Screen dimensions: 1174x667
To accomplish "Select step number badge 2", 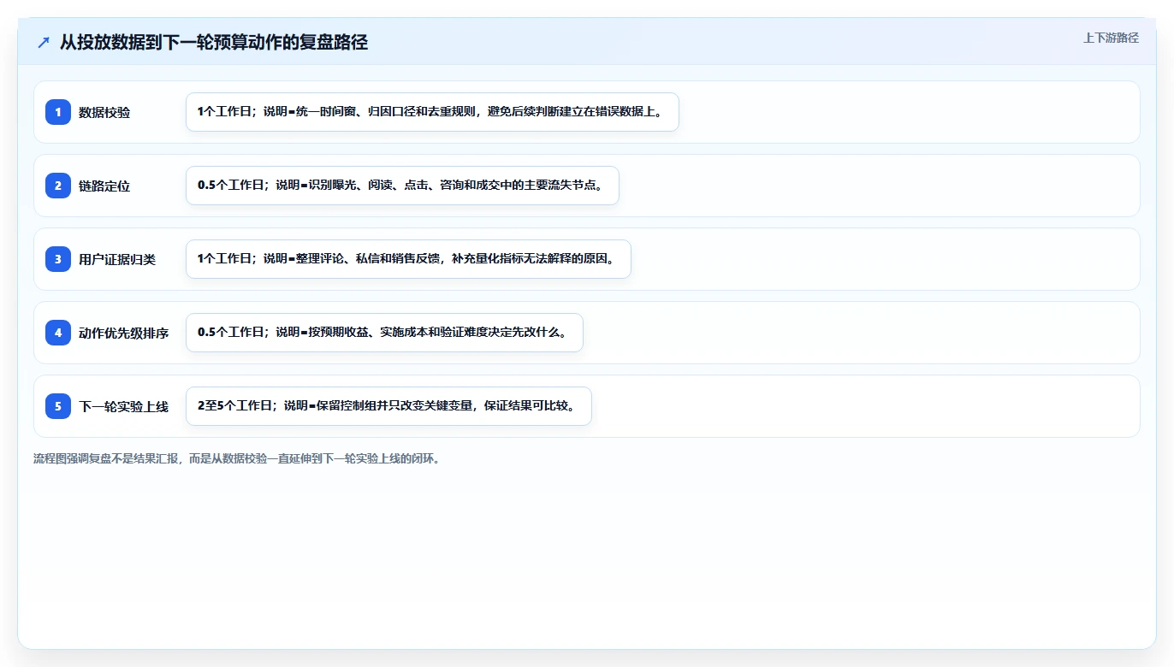I will point(58,185).
